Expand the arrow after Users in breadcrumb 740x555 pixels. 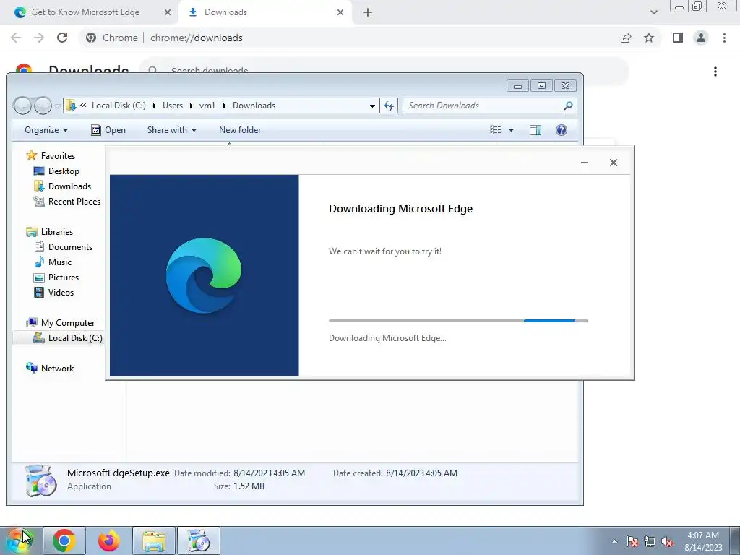pyautogui.click(x=191, y=106)
